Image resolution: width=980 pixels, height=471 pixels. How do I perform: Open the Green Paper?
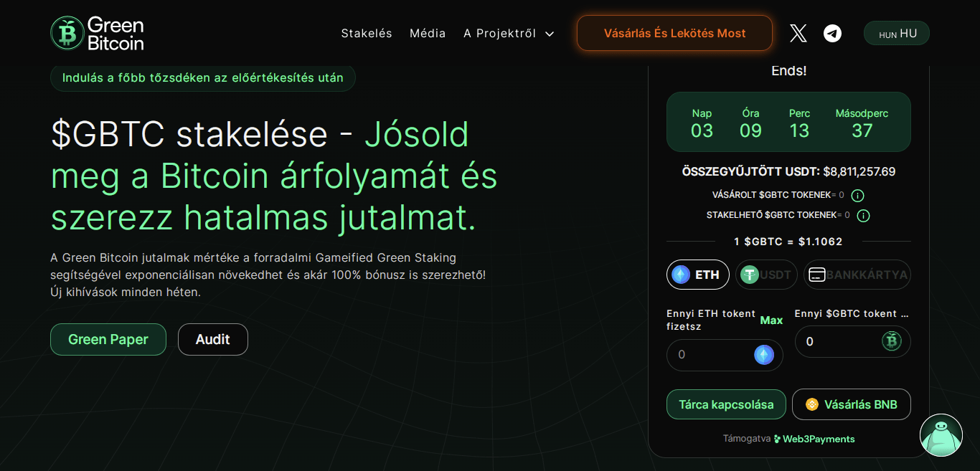pyautogui.click(x=108, y=339)
